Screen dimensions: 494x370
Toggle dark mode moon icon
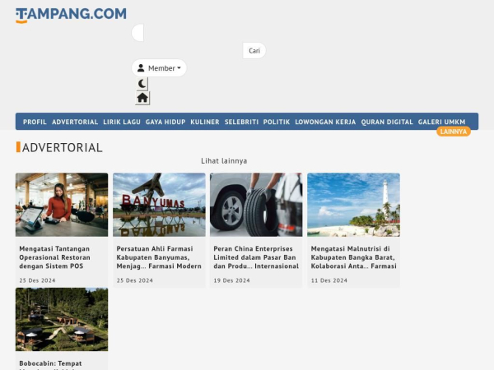click(x=142, y=84)
